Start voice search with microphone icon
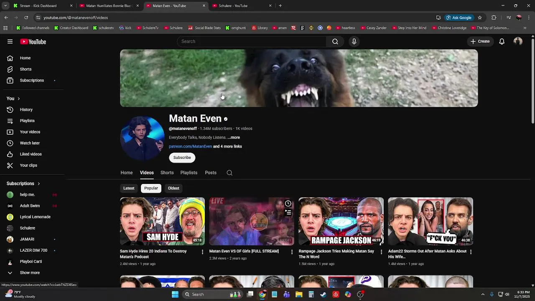 354,41
